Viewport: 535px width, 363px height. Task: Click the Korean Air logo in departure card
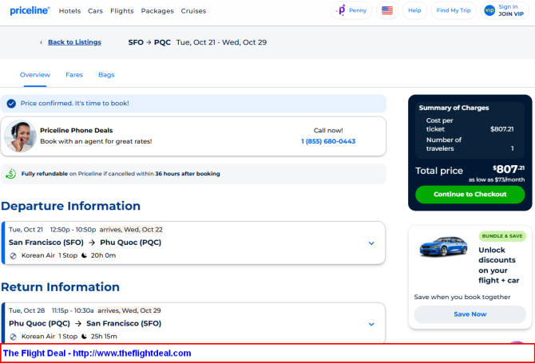[13, 255]
